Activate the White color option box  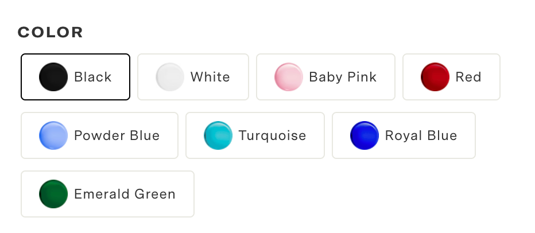[x=193, y=77]
